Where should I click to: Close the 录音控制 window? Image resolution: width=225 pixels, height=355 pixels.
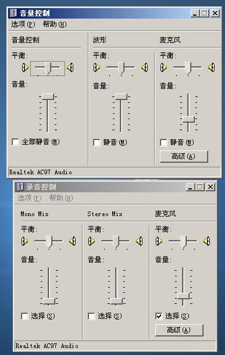210,187
